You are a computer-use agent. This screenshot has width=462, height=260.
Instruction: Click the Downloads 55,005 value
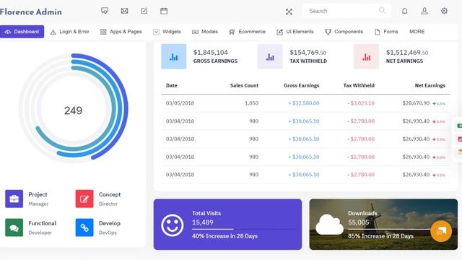pos(358,222)
